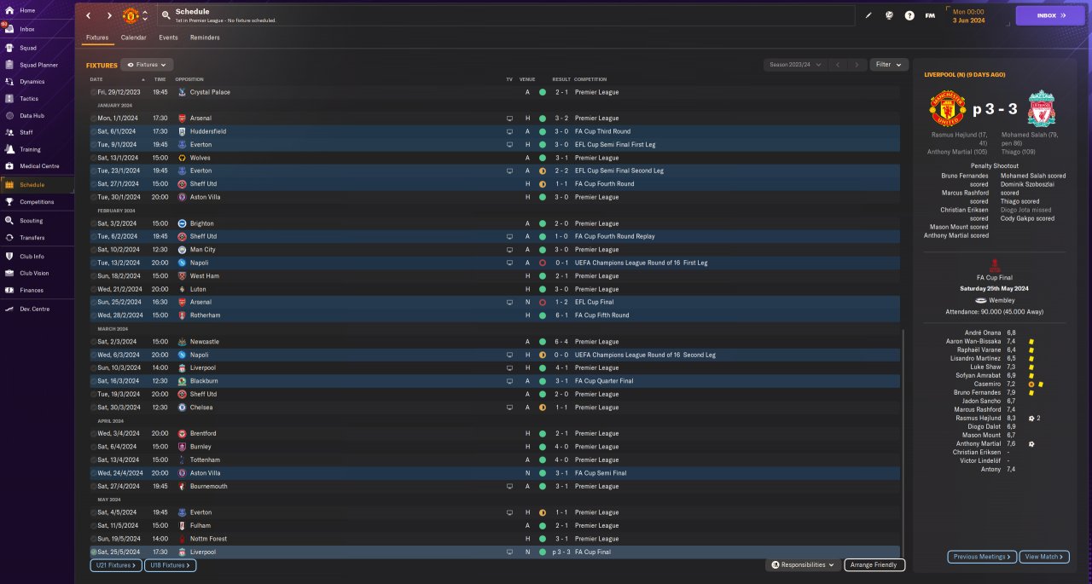Click the U21 Fixtures button
Screen dimensions: 1092x584
point(114,565)
